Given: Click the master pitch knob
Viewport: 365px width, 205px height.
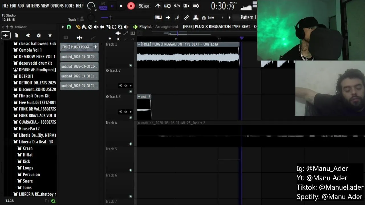Looking at the screenshot, I should point(91,18).
